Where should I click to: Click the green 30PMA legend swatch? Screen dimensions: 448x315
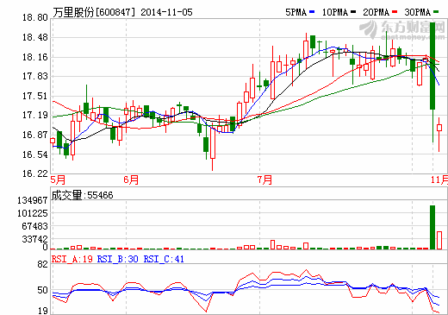click(x=436, y=12)
